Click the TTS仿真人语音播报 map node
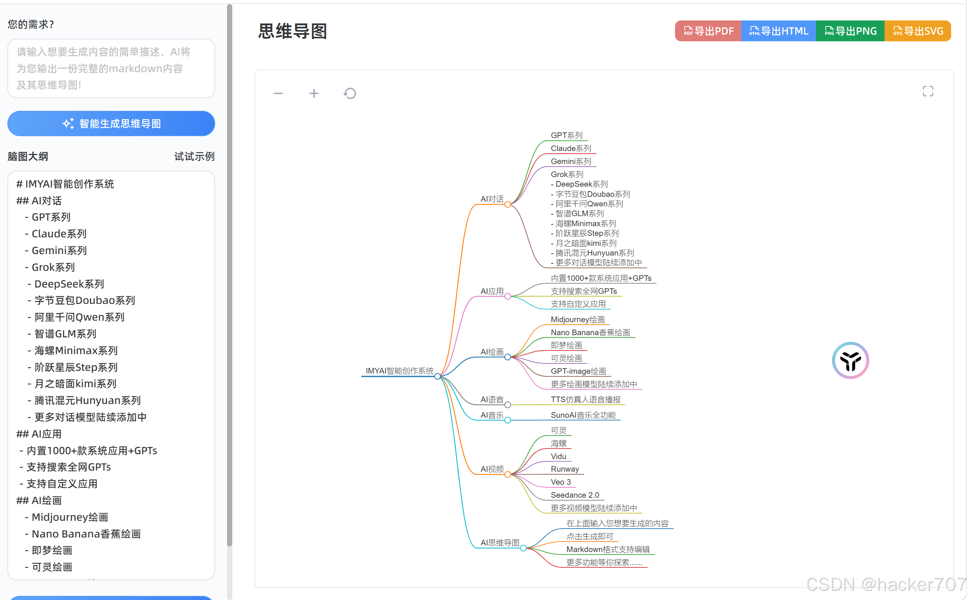The image size is (969, 600). (x=585, y=400)
